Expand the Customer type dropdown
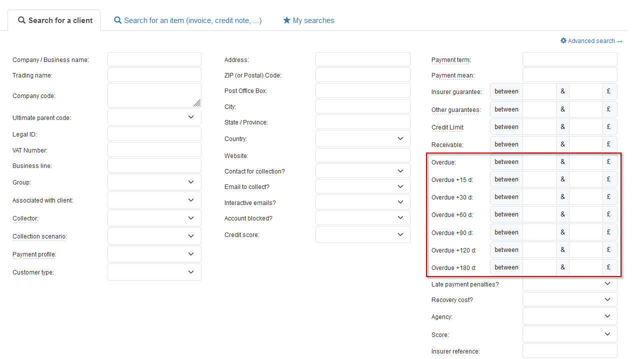The image size is (635, 359). [x=154, y=272]
